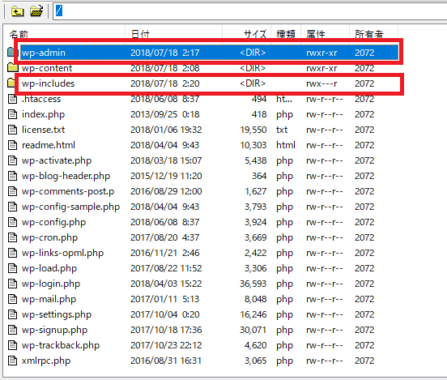Click the remote path input field

(x=250, y=11)
